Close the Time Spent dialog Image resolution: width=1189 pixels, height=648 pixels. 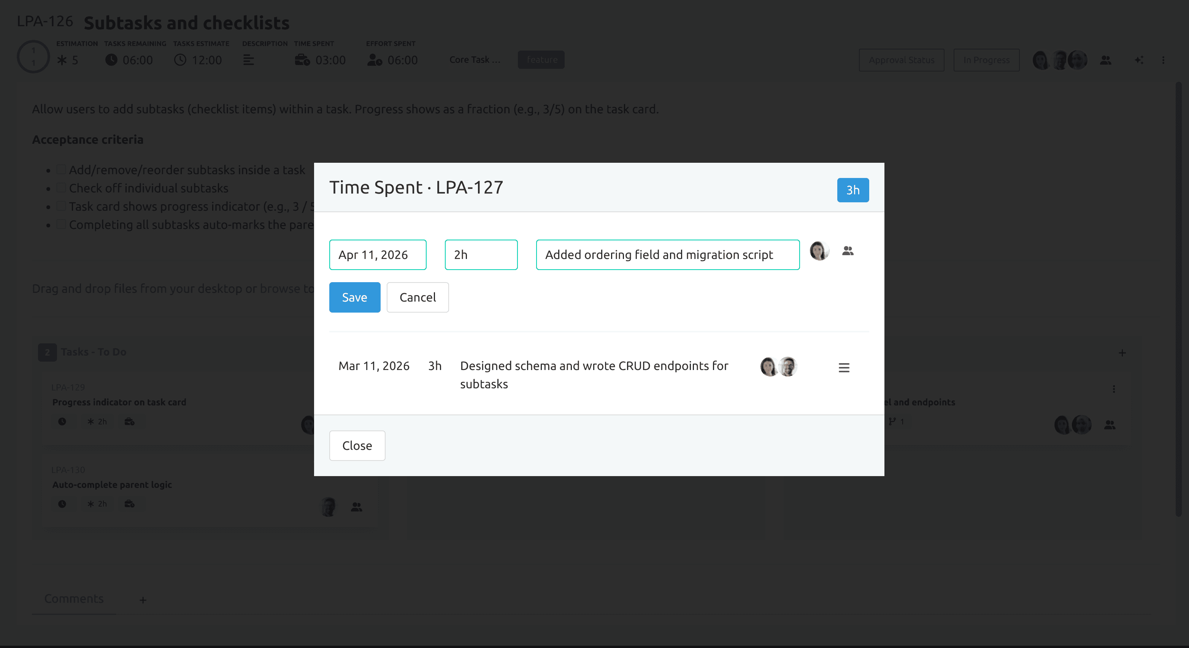pyautogui.click(x=357, y=445)
